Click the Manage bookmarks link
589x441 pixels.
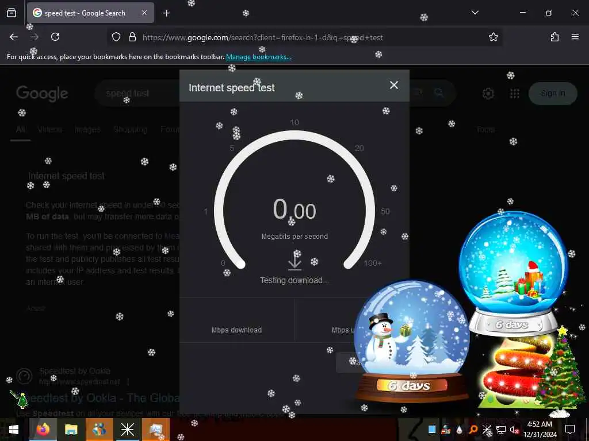coord(258,57)
